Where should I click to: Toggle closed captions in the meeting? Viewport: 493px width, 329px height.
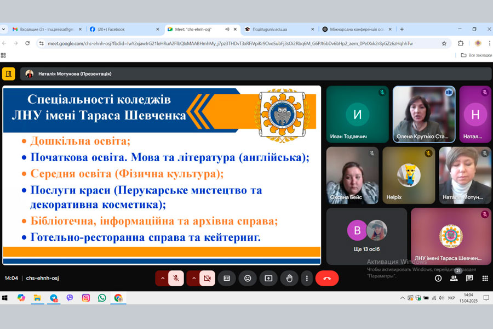pos(227,278)
